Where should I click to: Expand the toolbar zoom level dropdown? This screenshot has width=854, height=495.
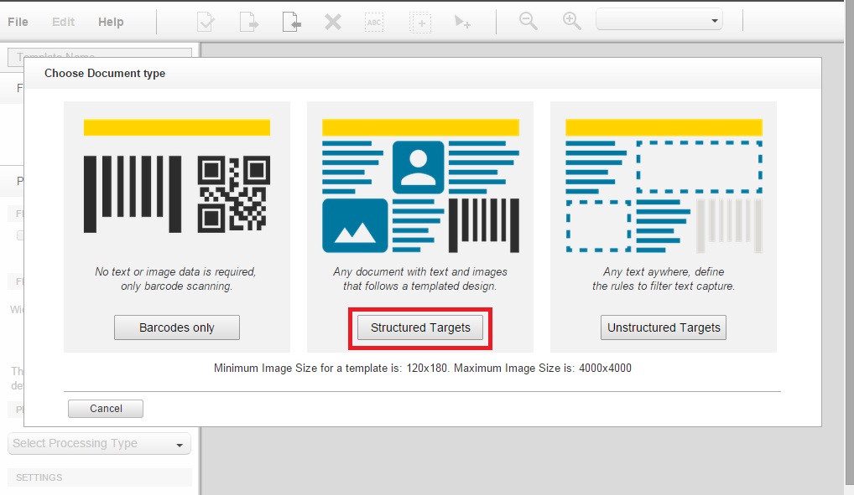point(659,20)
